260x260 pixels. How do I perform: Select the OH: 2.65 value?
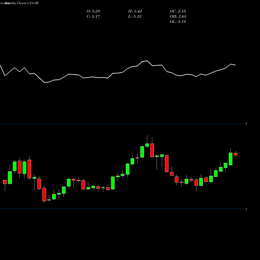tap(178, 17)
